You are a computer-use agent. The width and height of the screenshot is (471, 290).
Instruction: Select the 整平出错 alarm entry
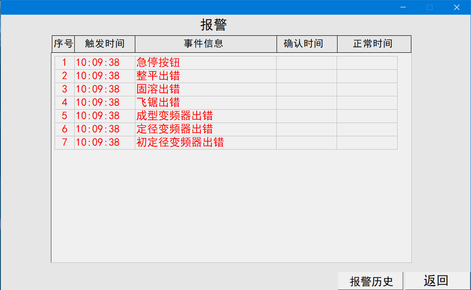pos(158,76)
